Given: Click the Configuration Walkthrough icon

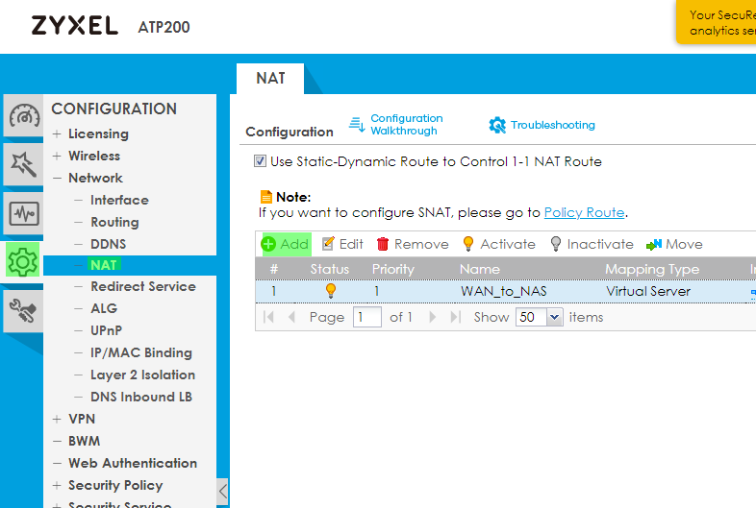Looking at the screenshot, I should coord(357,125).
